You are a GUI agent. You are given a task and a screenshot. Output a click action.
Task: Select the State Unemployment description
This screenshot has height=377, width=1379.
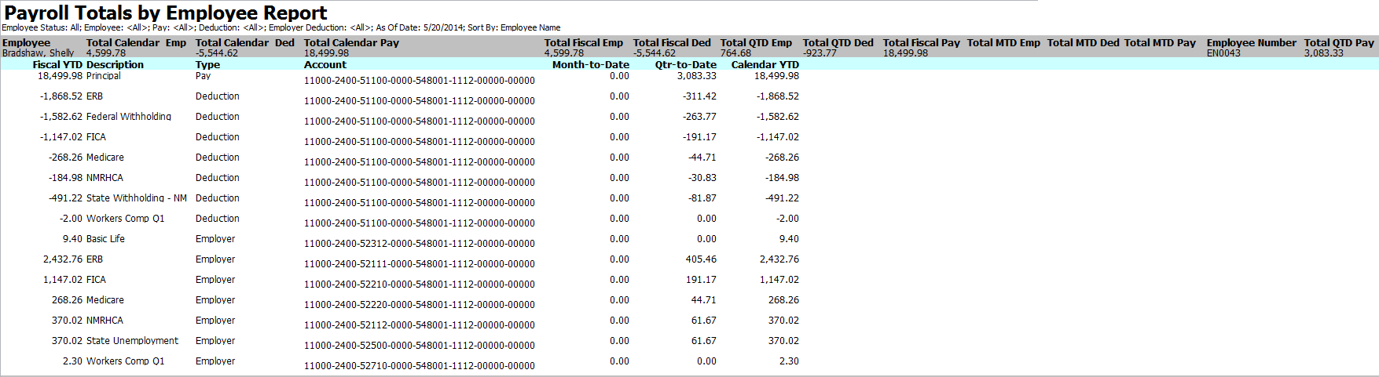(132, 341)
